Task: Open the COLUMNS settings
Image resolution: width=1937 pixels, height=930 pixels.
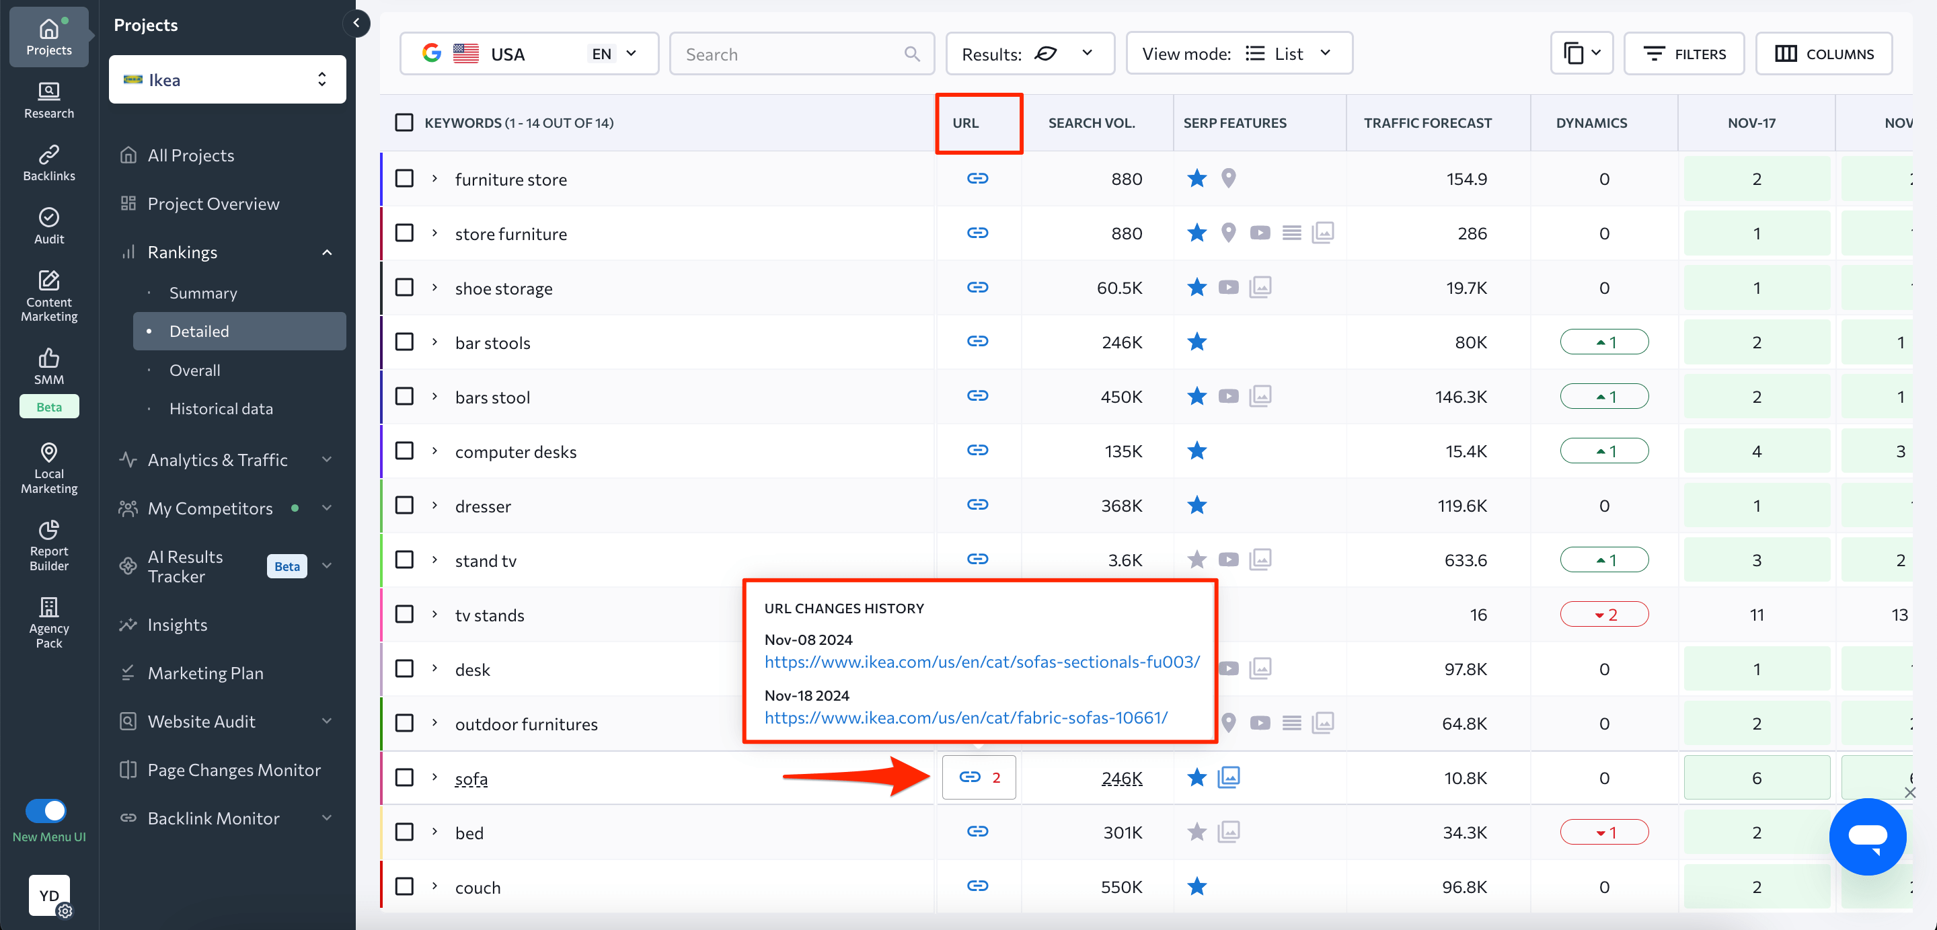Action: coord(1824,53)
